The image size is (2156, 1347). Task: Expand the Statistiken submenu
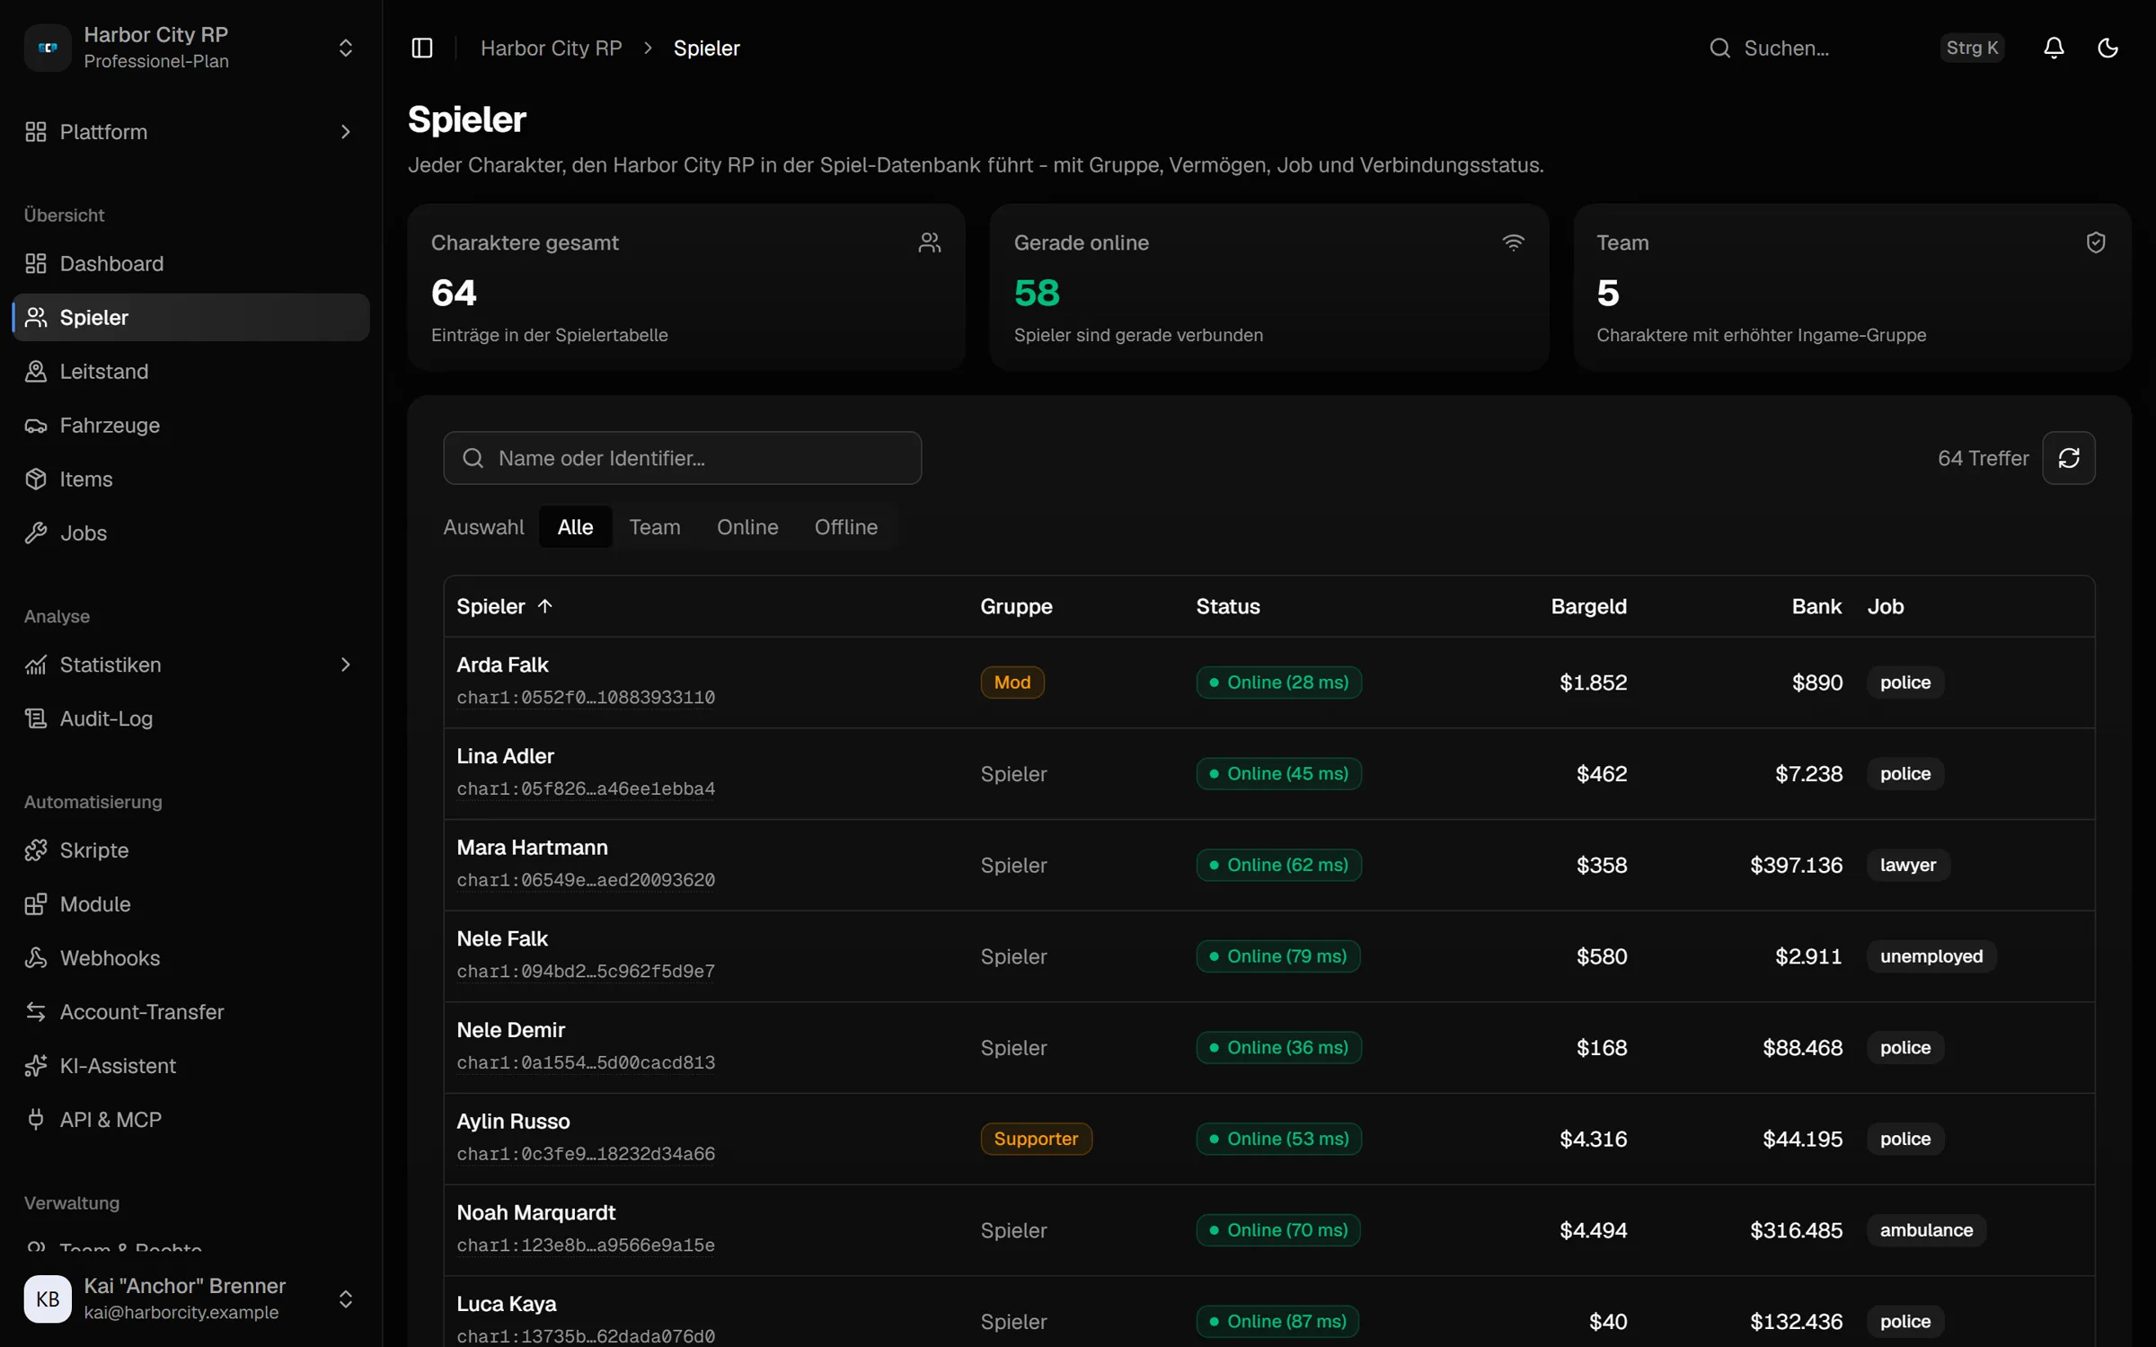(x=190, y=665)
